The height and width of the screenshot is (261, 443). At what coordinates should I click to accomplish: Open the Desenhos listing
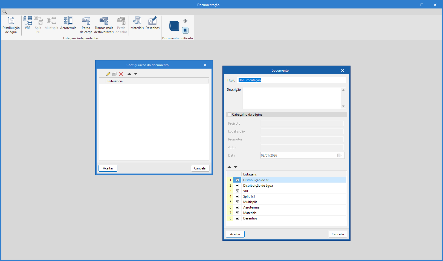coord(152,23)
